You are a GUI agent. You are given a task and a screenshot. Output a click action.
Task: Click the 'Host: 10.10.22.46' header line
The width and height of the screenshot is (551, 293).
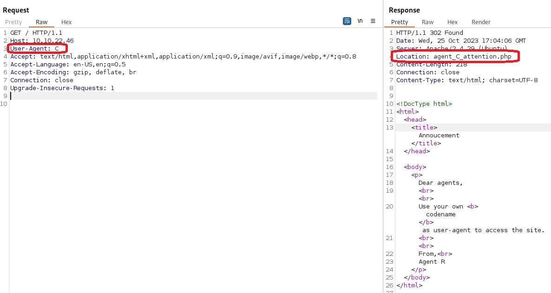42,41
